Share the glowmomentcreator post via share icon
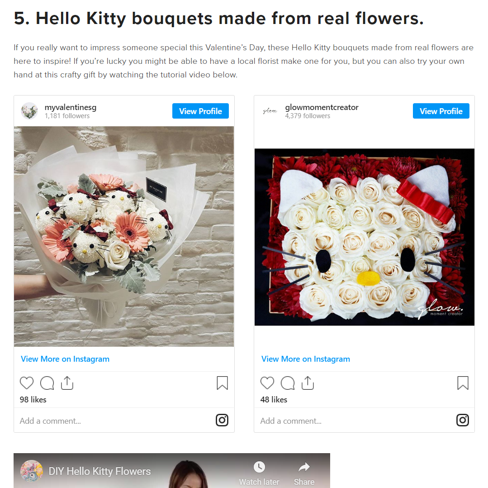 pos(308,383)
